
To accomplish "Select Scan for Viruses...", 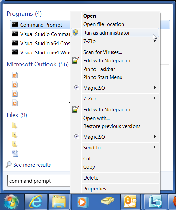I will tap(102, 52).
